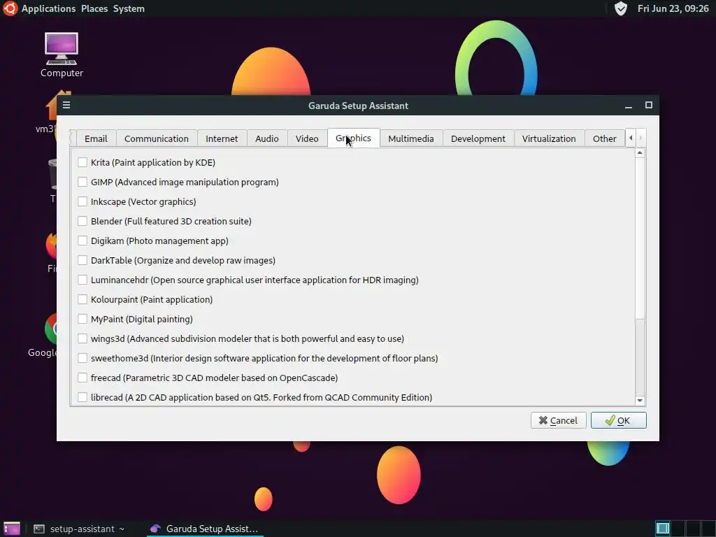The width and height of the screenshot is (716, 537).
Task: Switch to the Communication tab
Action: pyautogui.click(x=156, y=138)
